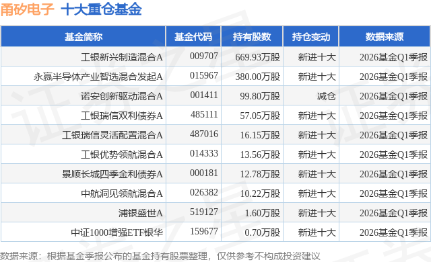Select fund 诺安创新驱动混合A

click(122, 96)
